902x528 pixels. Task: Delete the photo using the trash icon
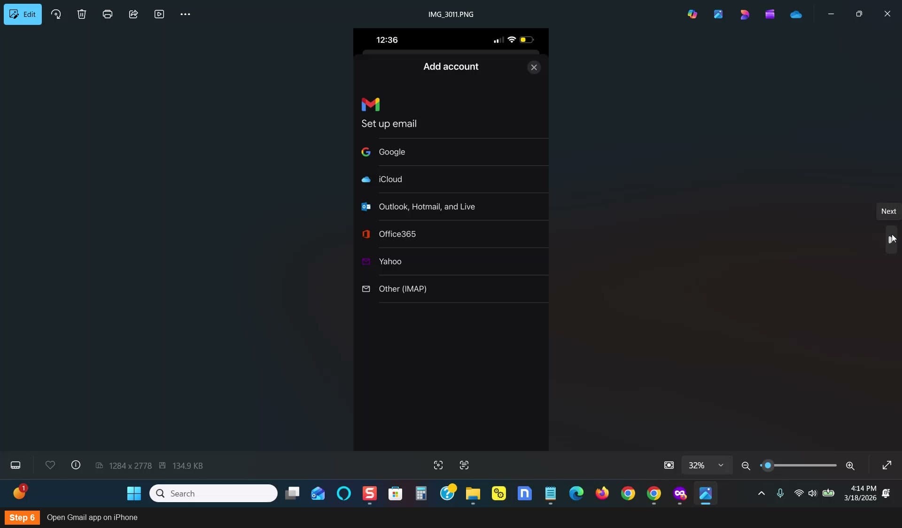tap(82, 14)
